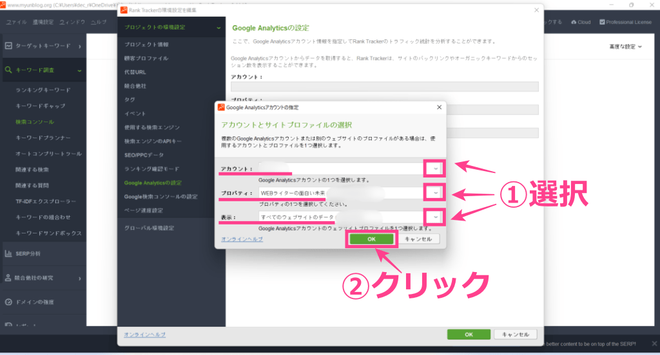Open キーワードプランナー in main sidebar
Image resolution: width=660 pixels, height=355 pixels.
(x=43, y=138)
